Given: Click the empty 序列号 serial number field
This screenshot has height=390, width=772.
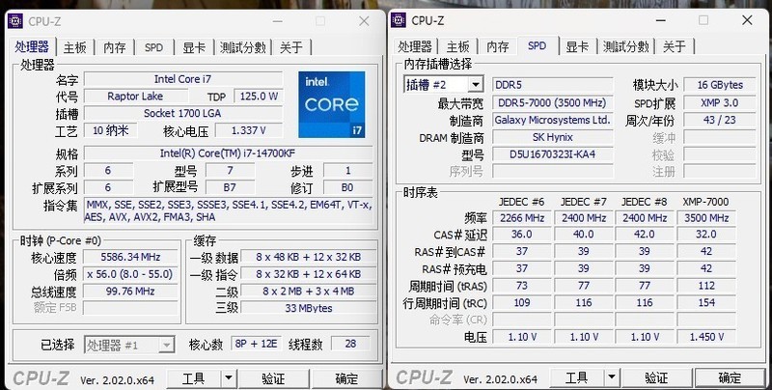Looking at the screenshot, I should (x=552, y=172).
